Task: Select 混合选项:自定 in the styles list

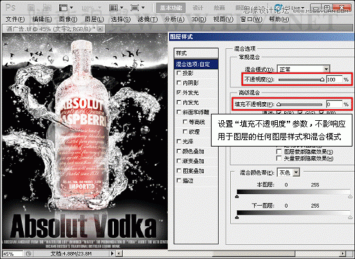Action: [x=196, y=64]
